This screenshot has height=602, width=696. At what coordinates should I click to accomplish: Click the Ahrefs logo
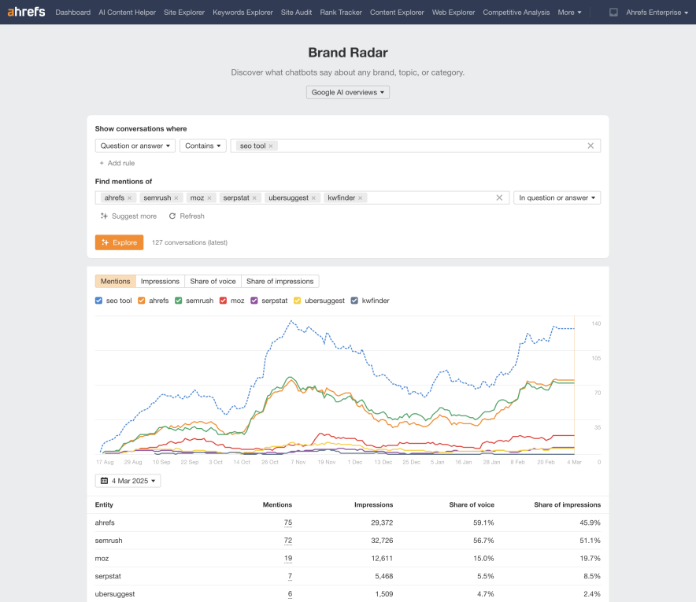click(x=26, y=12)
